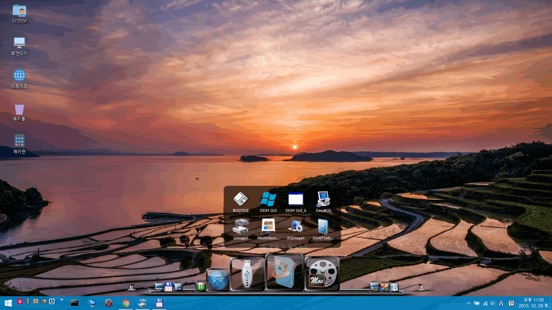Image resolution: width=552 pixels, height=310 pixels.
Task: Open the clock showing 오후 11:02
Action: tap(533, 303)
